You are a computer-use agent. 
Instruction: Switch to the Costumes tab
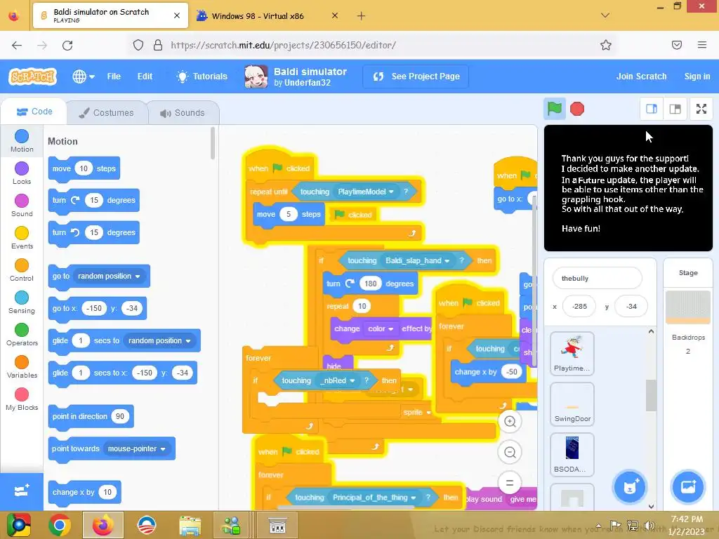click(107, 113)
